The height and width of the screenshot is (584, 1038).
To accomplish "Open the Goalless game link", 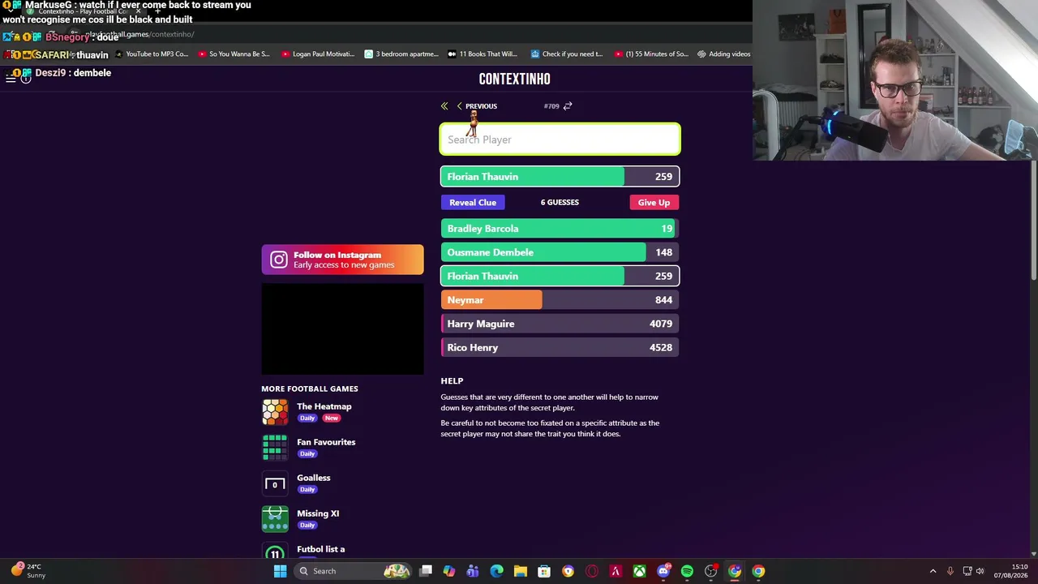I will pyautogui.click(x=314, y=478).
